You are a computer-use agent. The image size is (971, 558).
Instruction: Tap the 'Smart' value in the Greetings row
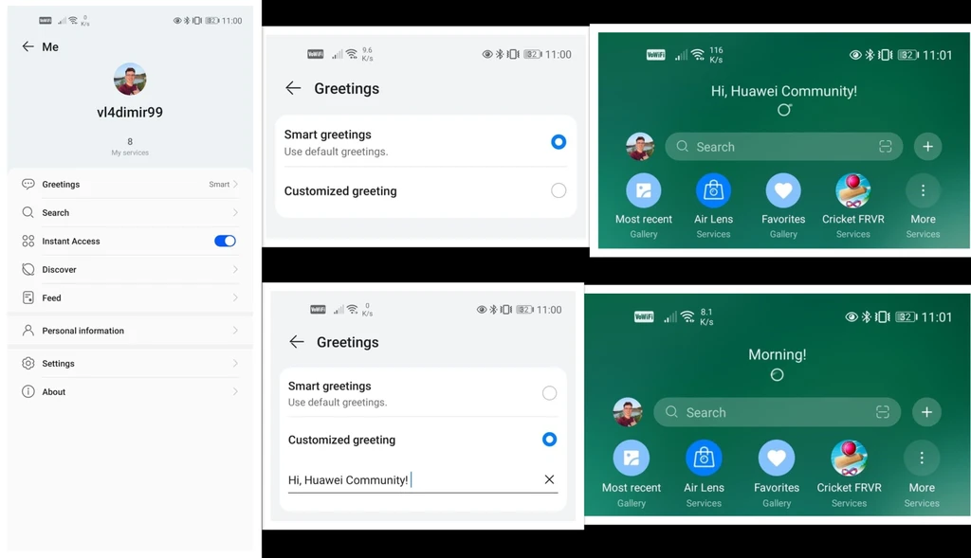pyautogui.click(x=219, y=184)
